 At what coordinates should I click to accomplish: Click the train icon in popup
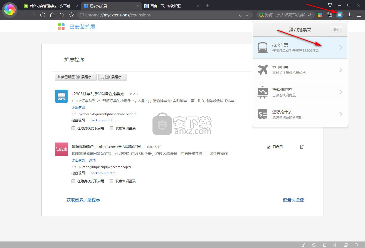coord(263,48)
